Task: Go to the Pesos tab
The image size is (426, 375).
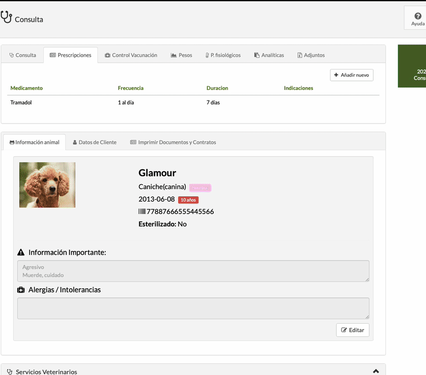Action: pyautogui.click(x=181, y=55)
